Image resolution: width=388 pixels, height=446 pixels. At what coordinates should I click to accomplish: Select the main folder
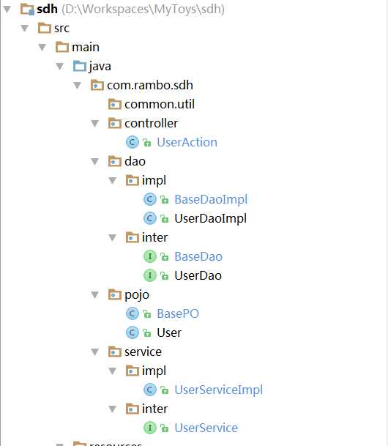click(x=86, y=47)
